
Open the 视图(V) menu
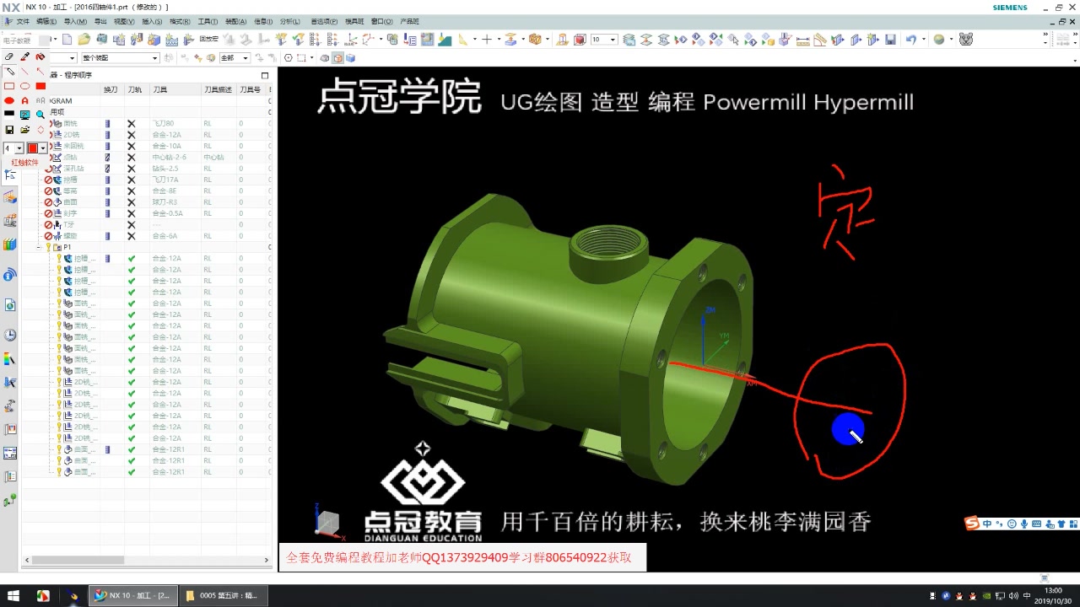[123, 21]
